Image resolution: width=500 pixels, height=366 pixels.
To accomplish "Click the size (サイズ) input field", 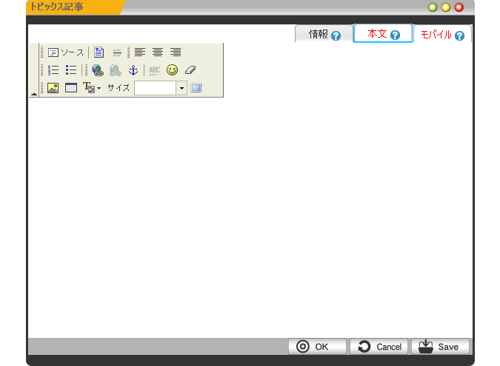I will pos(156,88).
